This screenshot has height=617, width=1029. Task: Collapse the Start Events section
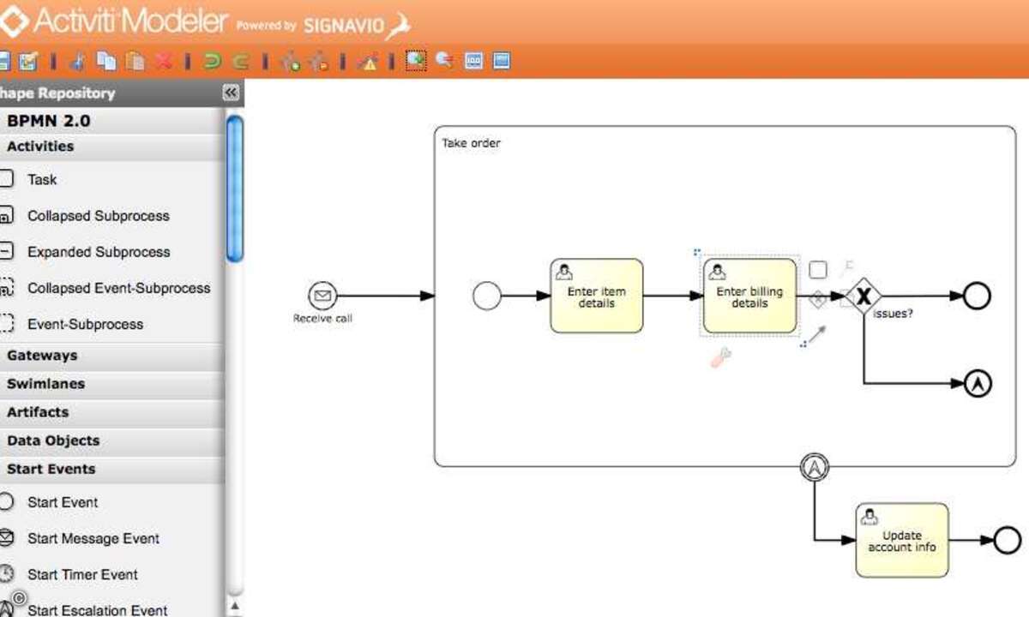point(112,469)
